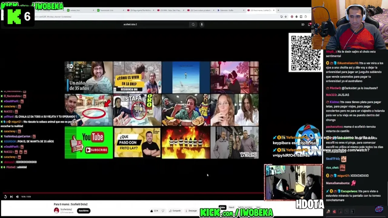The width and height of the screenshot is (388, 218).
Task: Open a new browser tab with plus
Action: tap(278, 10)
